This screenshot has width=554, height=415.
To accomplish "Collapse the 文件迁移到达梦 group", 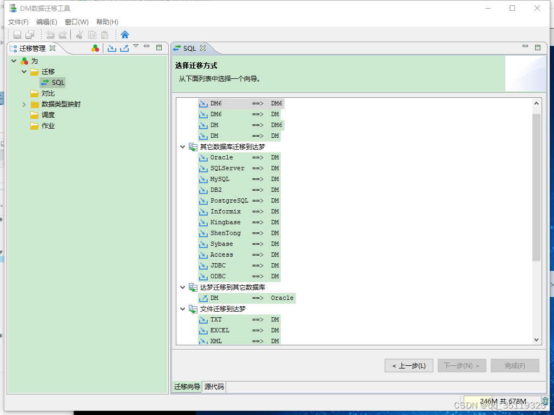I will click(183, 309).
